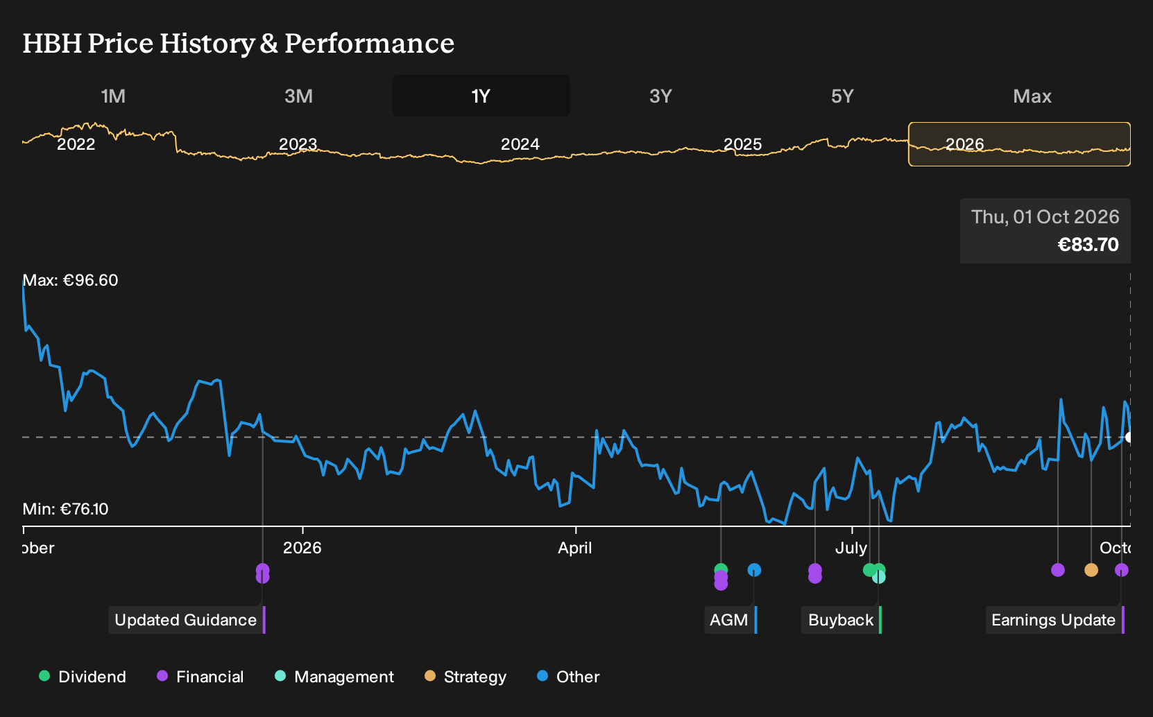This screenshot has height=717, width=1153.
Task: Toggle Financial events in the legend
Action: tap(200, 677)
